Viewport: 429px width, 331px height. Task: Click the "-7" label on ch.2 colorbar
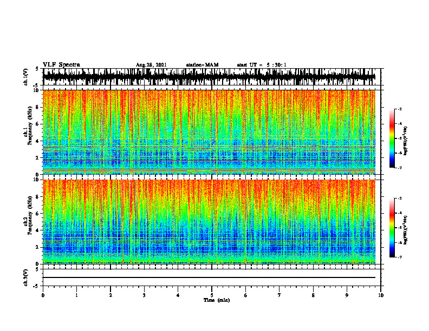pyautogui.click(x=399, y=257)
